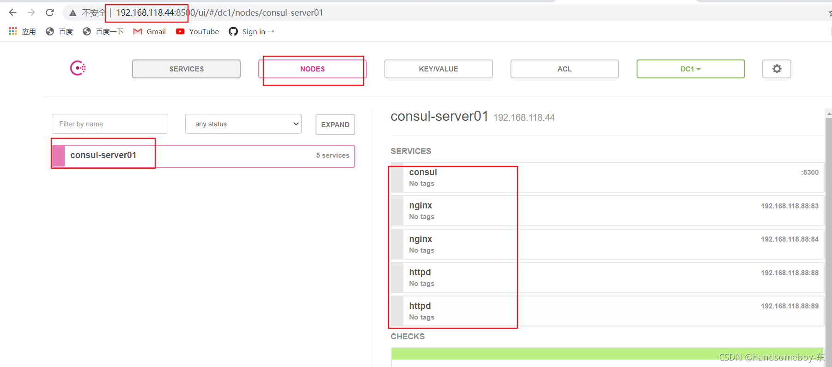The height and width of the screenshot is (367, 832).
Task: Reload the page with the refresh icon
Action: coord(50,12)
